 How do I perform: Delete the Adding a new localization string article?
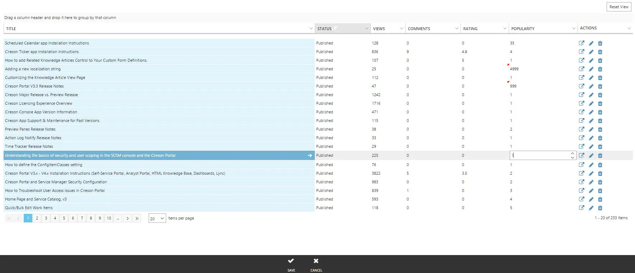pyautogui.click(x=600, y=69)
